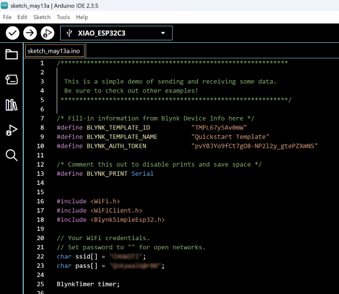Click the blurred ssid string value

[126, 257]
